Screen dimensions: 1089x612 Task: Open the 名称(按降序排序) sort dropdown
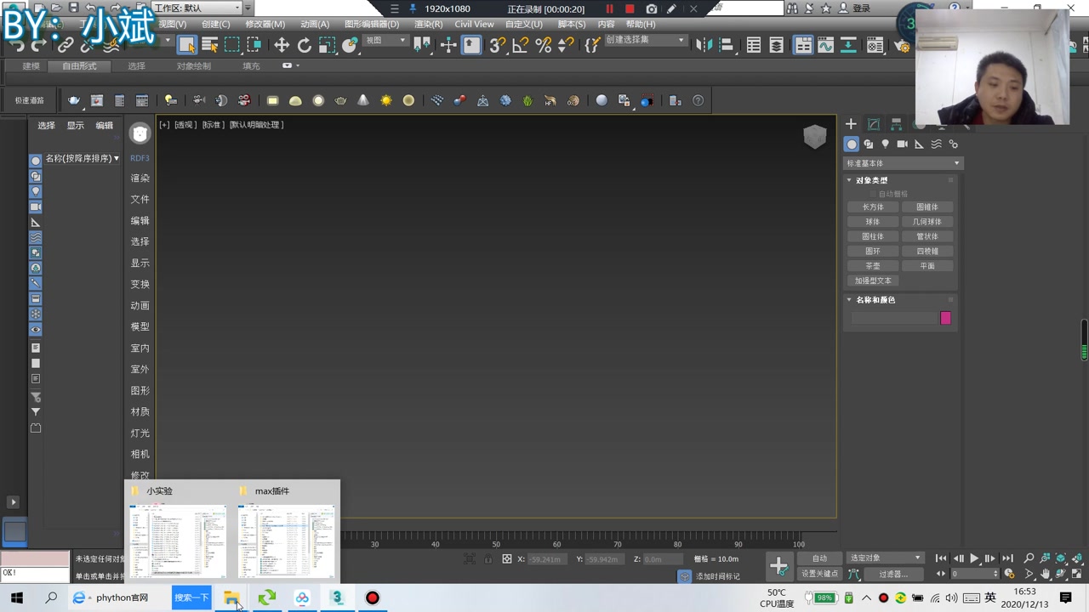tap(82, 159)
